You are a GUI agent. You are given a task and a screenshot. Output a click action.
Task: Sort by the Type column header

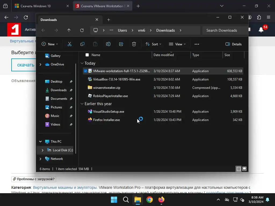tap(207, 55)
